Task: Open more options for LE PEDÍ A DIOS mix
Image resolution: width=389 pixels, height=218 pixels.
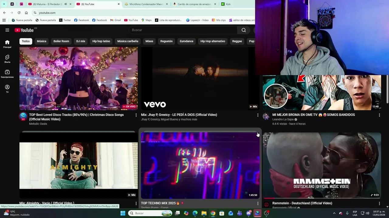Action: click(x=258, y=115)
